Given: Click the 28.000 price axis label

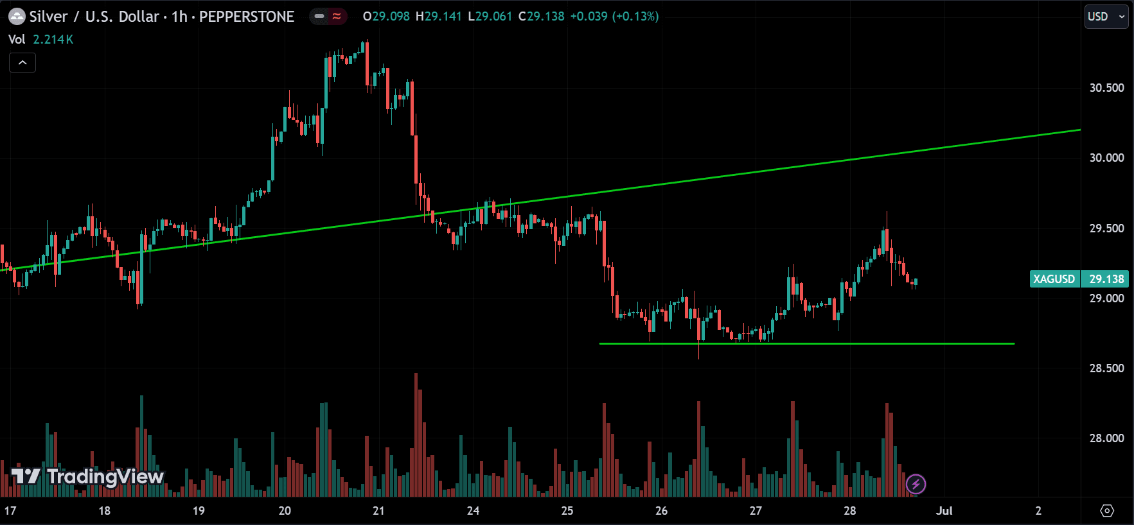Looking at the screenshot, I should pyautogui.click(x=1106, y=438).
